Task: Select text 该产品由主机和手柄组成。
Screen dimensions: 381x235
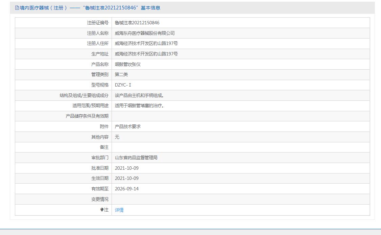Action: point(139,95)
